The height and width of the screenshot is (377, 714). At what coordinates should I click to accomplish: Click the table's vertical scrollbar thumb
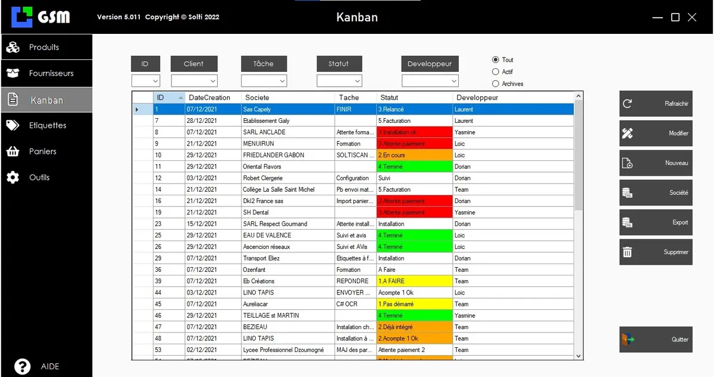578,156
